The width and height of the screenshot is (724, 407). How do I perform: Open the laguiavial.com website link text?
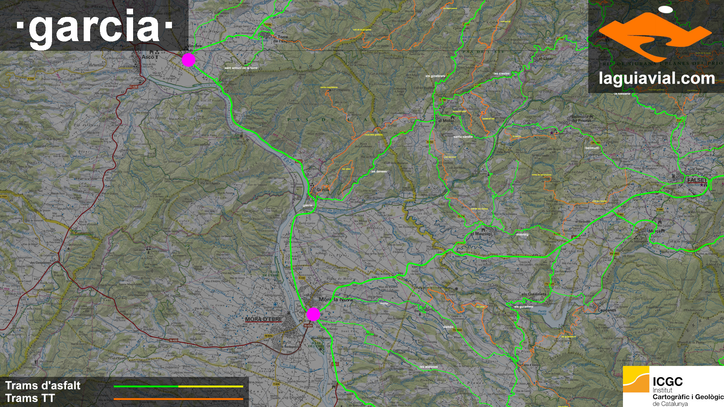click(657, 79)
